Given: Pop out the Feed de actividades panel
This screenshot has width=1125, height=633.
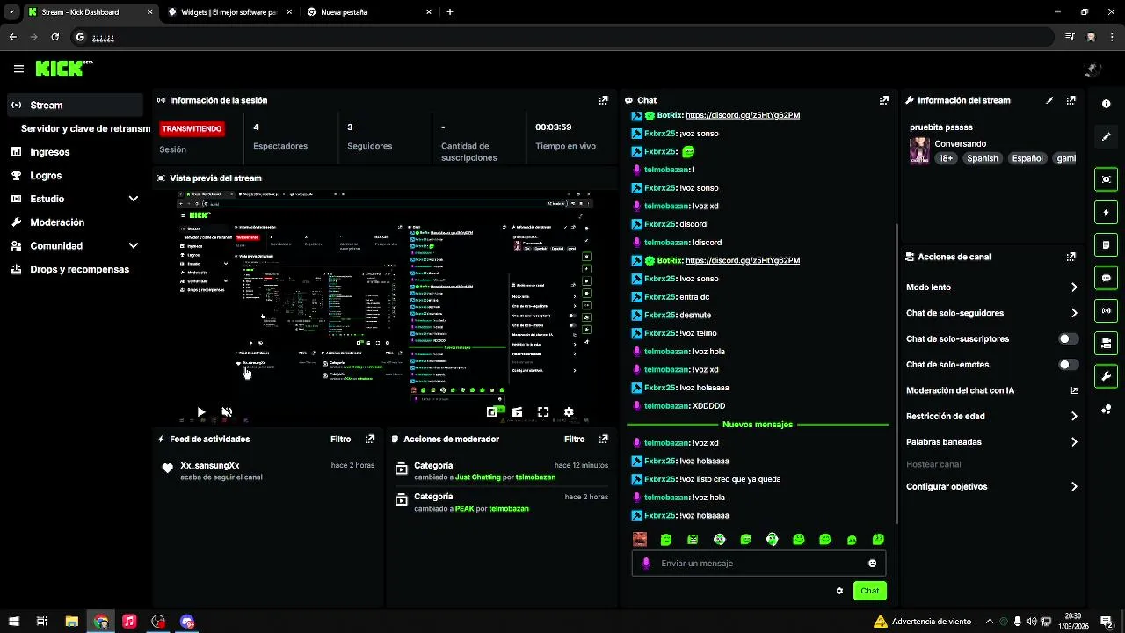Looking at the screenshot, I should pyautogui.click(x=369, y=439).
